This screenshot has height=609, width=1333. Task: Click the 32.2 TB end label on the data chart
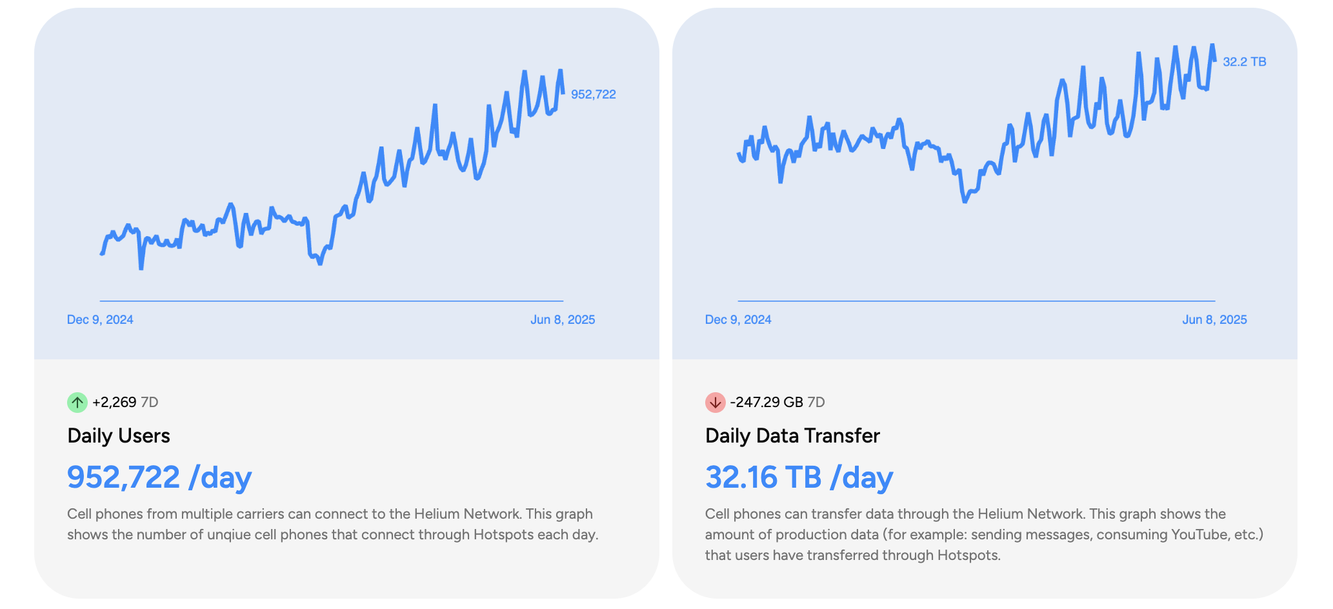tap(1244, 62)
